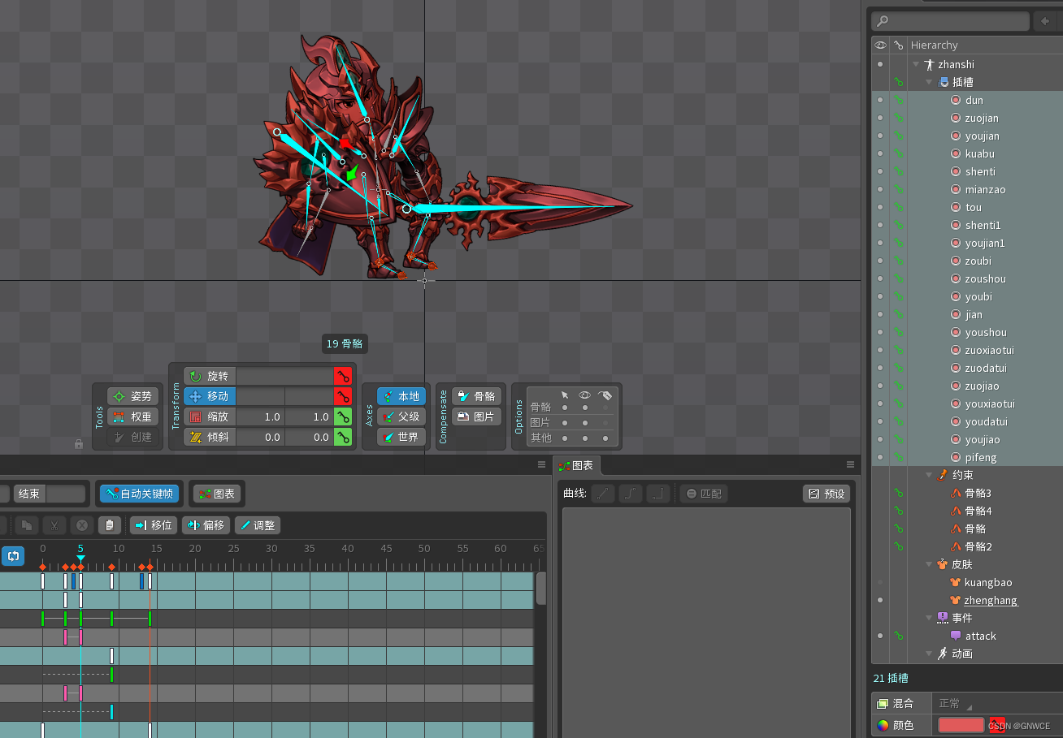Toggle visibility dot for dun slot
This screenshot has height=738, width=1063.
point(880,100)
